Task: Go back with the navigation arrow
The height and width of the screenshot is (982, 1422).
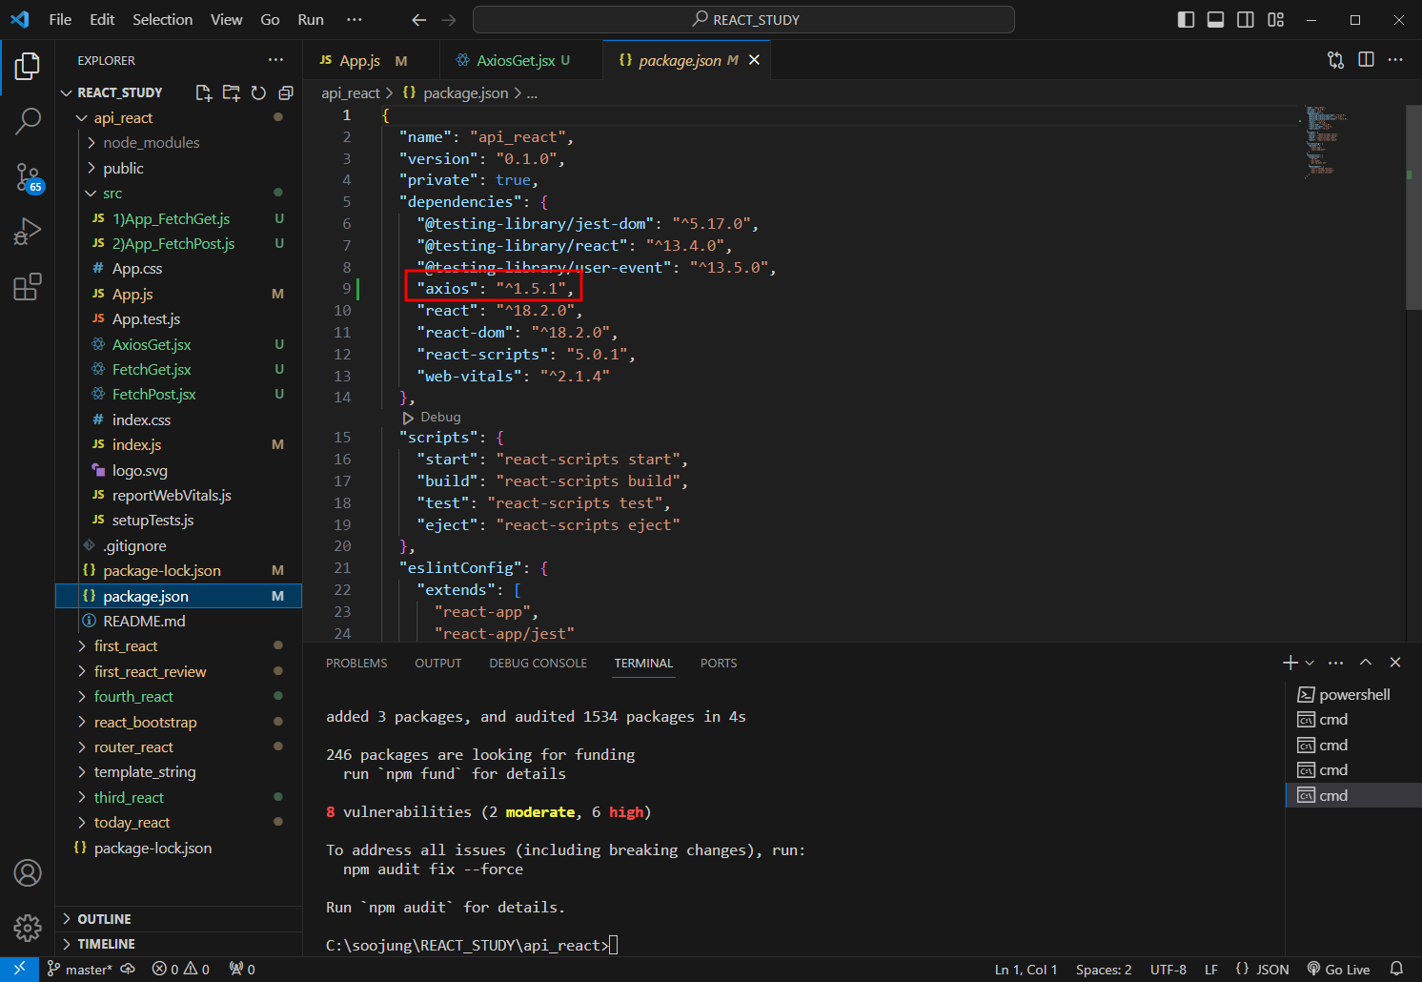Action: (418, 19)
